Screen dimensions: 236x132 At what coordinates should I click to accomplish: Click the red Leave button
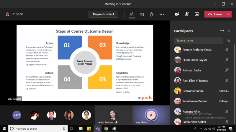215,14
